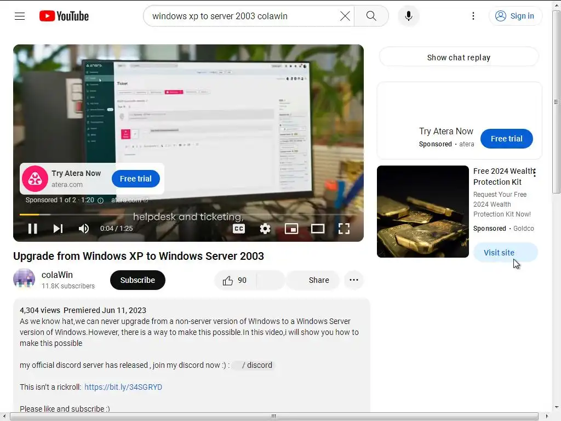Open Free 2024 Wealth Protection Kit title
Viewport: 561px width, 421px height.
coord(503,177)
